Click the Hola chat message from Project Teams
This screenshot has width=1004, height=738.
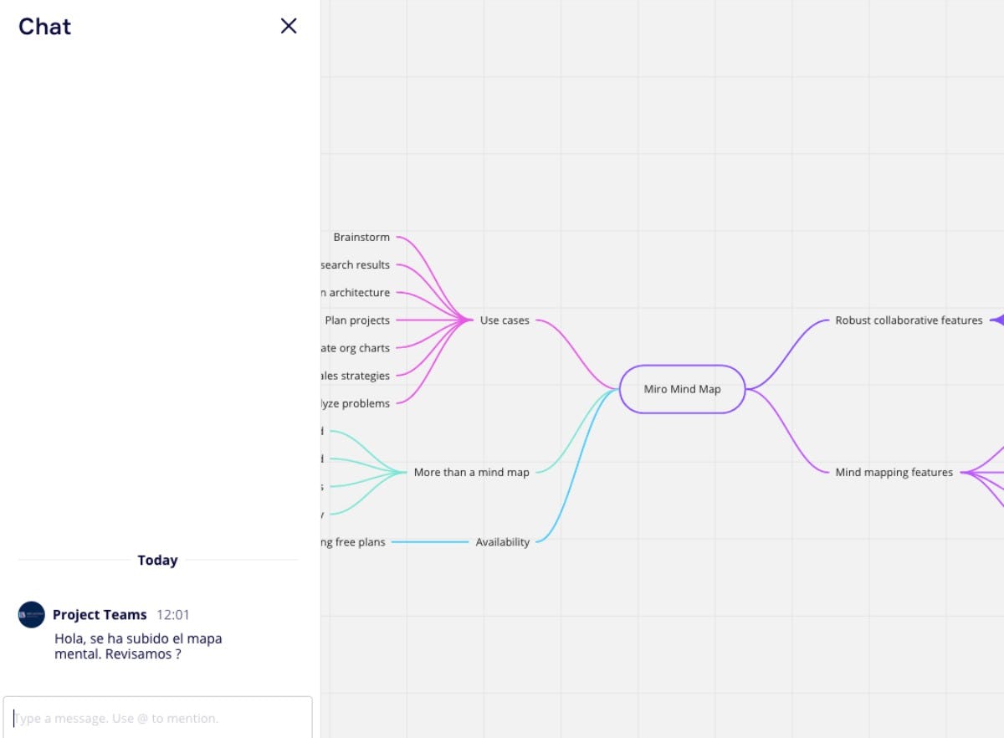pyautogui.click(x=137, y=646)
